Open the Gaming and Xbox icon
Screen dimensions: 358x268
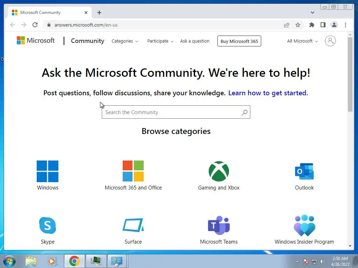(x=219, y=171)
